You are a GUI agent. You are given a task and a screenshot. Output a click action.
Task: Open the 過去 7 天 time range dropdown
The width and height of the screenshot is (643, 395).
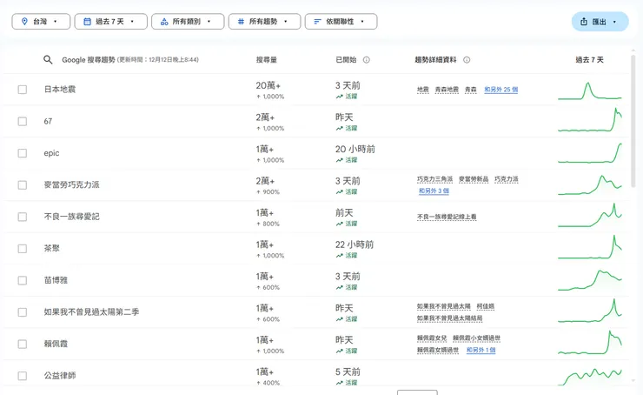110,22
